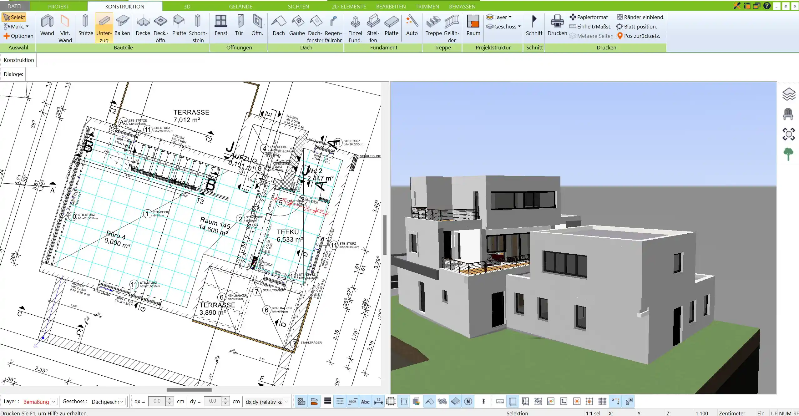Image resolution: width=799 pixels, height=416 pixels.
Task: Add a Fenst window element
Action: pos(221,25)
